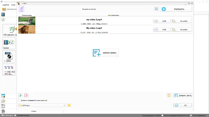Screen dimensions: 209x117
Task: Click the Splitter video-to-audio tile
Action: 9,43
